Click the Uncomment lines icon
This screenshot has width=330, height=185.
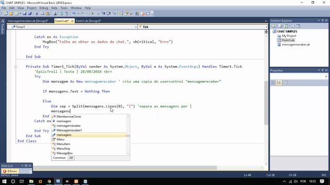pyautogui.click(x=67, y=14)
